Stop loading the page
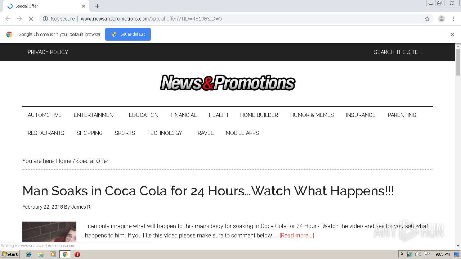Viewport: 461px width, 259px height. (x=31, y=19)
